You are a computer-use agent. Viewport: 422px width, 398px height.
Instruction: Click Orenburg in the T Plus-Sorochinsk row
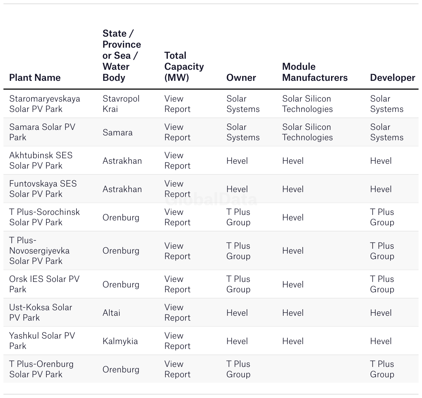point(121,217)
